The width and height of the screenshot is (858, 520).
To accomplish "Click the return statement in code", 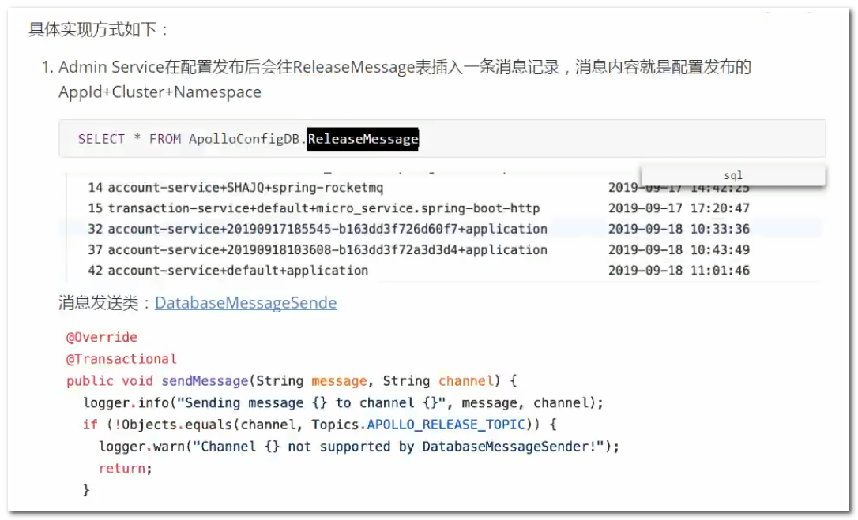I will (x=126, y=469).
